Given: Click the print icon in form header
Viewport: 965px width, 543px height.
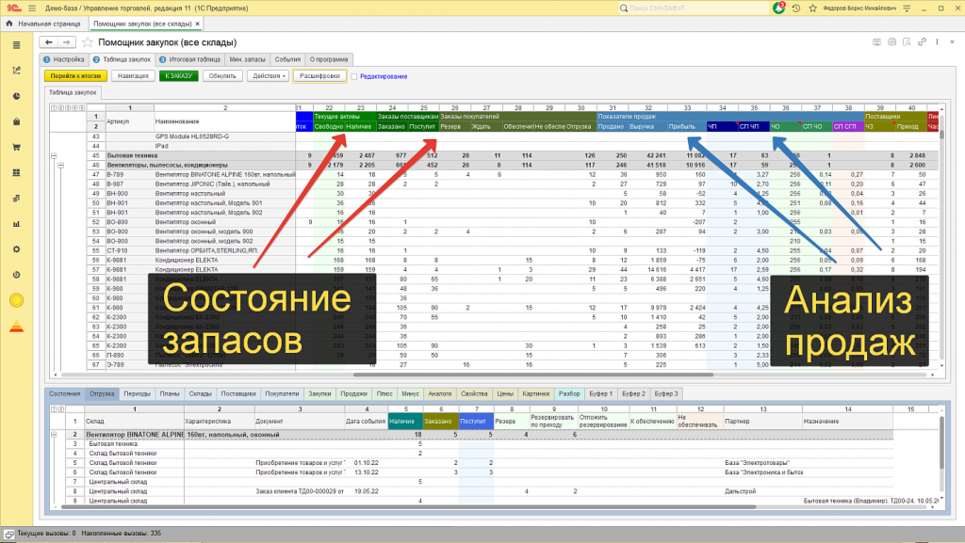Looking at the screenshot, I should coord(891,42).
